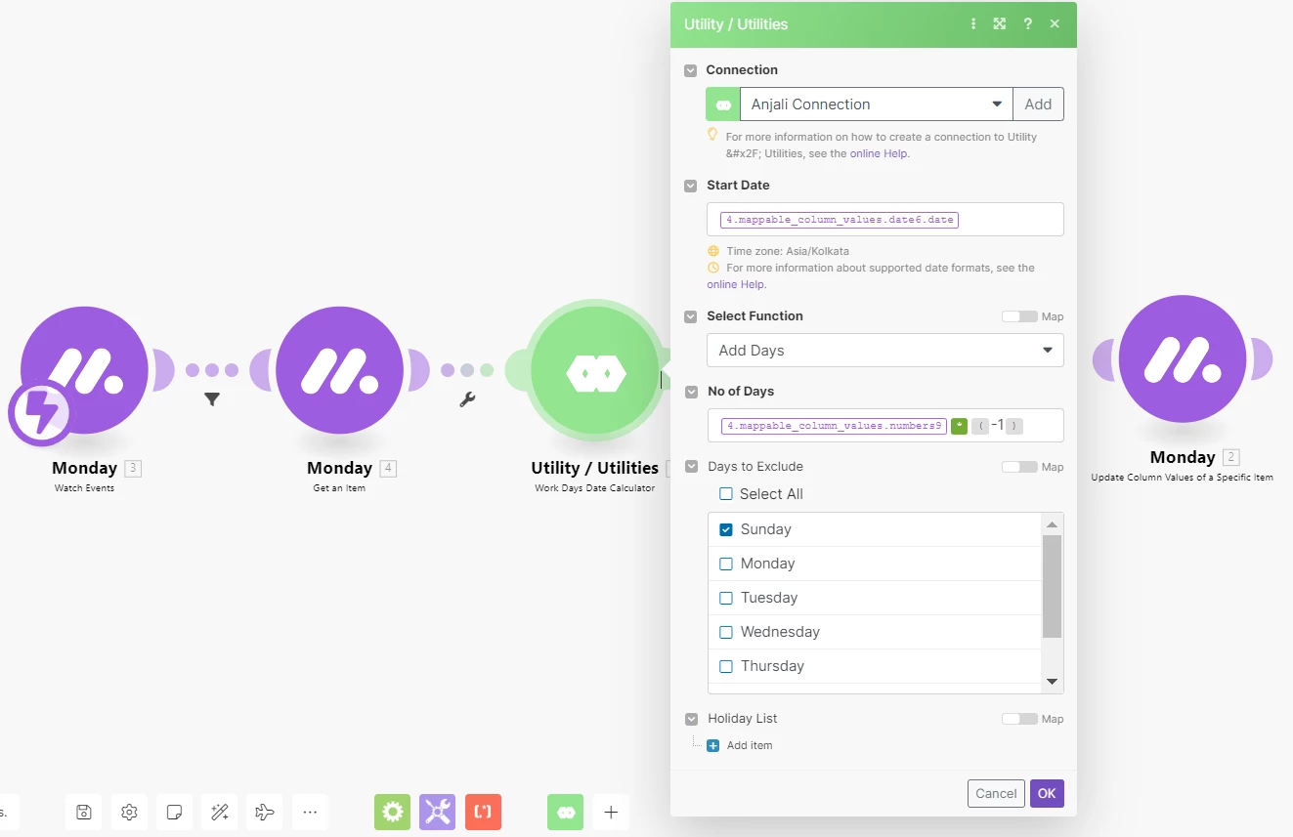Open the Monday Update Column Values module
Image resolution: width=1293 pixels, height=837 pixels.
pos(1183,359)
